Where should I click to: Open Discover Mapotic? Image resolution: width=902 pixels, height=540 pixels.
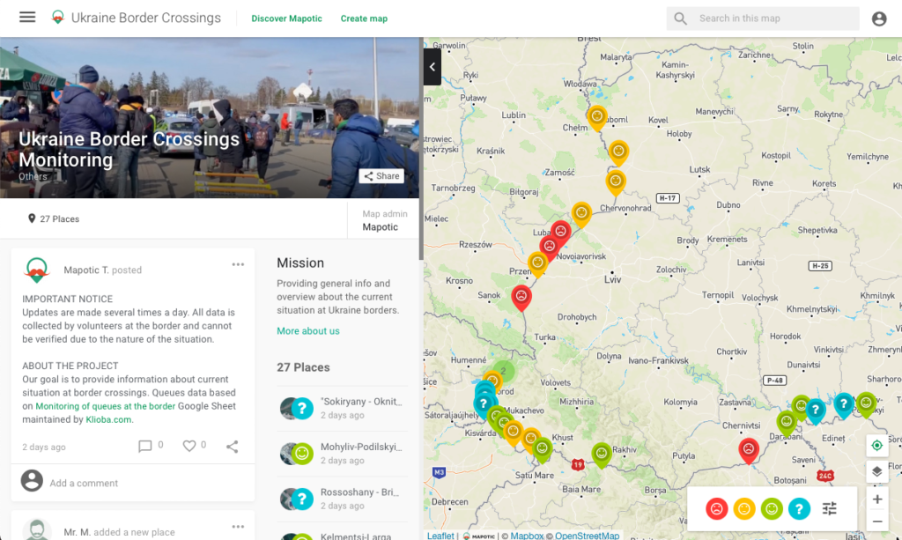pos(286,18)
